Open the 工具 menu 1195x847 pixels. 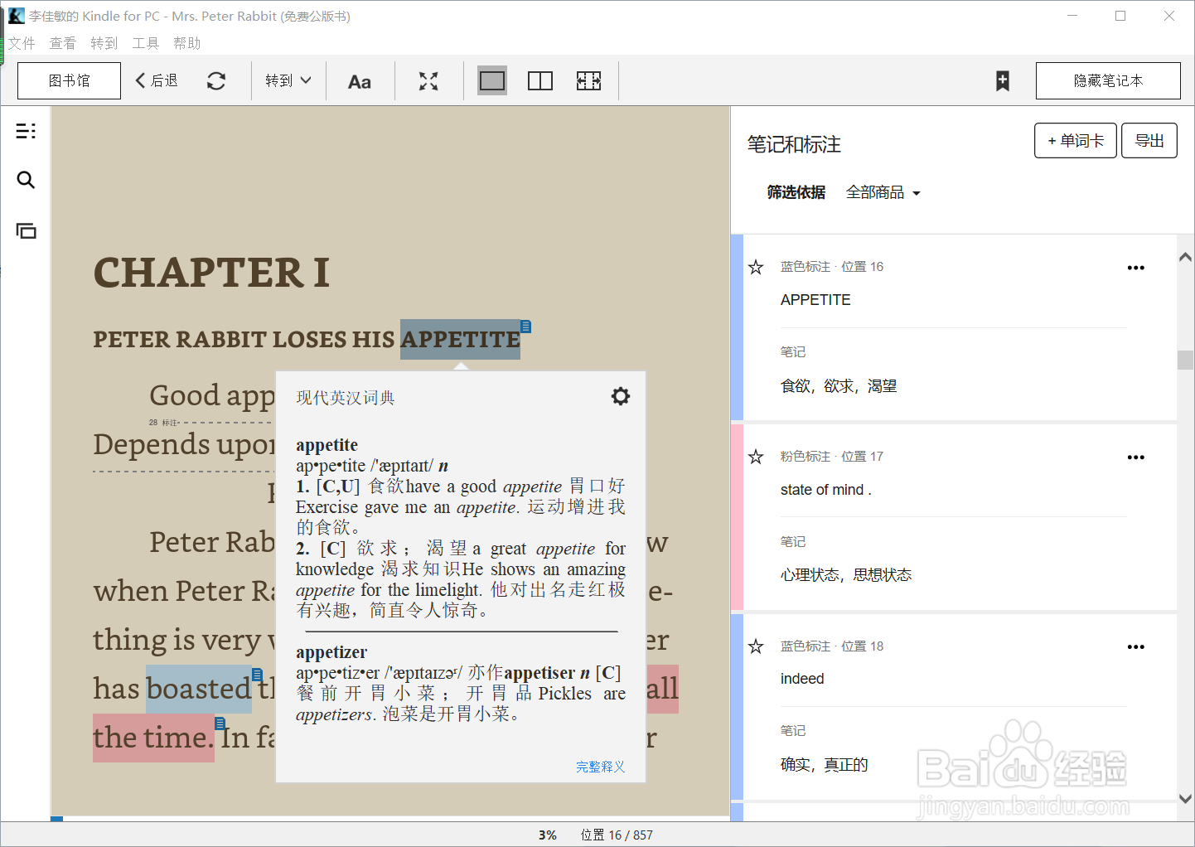[146, 43]
